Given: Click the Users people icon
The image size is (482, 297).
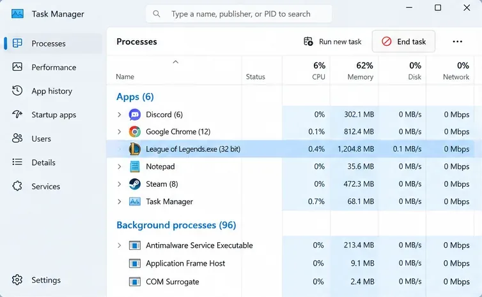Looking at the screenshot, I should [17, 138].
